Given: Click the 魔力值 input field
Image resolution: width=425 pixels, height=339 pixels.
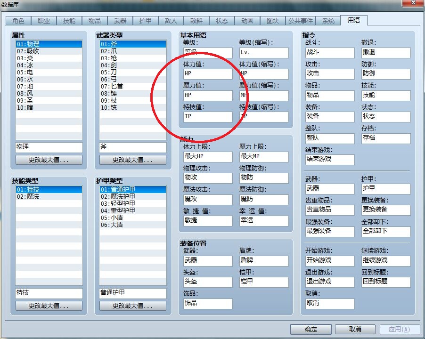Looking at the screenshot, I should [208, 96].
